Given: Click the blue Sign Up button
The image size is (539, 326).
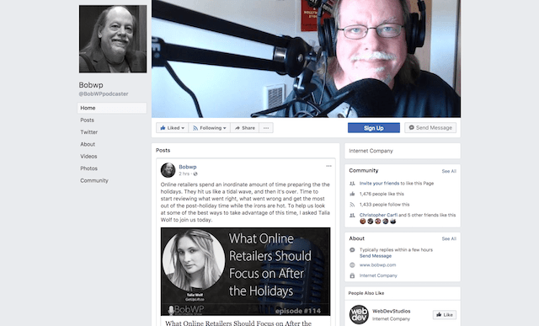Looking at the screenshot, I should tap(374, 128).
